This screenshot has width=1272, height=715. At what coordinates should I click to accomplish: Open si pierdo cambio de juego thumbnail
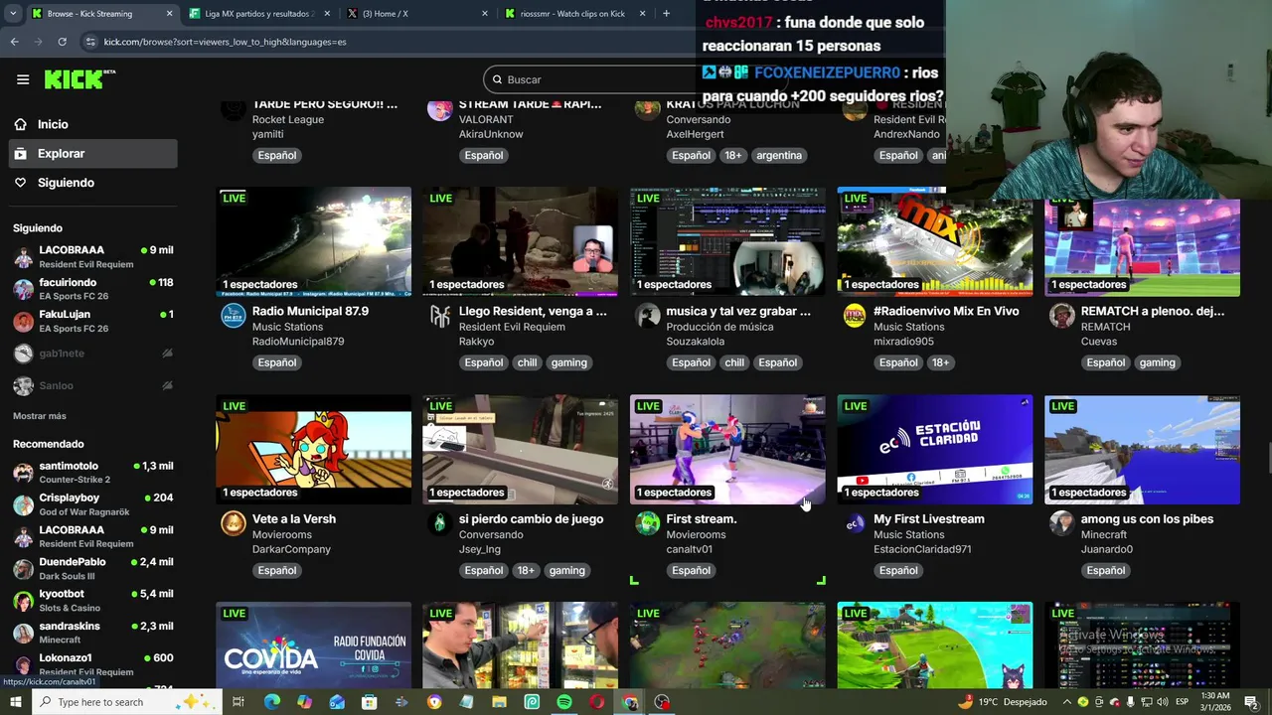click(x=520, y=450)
